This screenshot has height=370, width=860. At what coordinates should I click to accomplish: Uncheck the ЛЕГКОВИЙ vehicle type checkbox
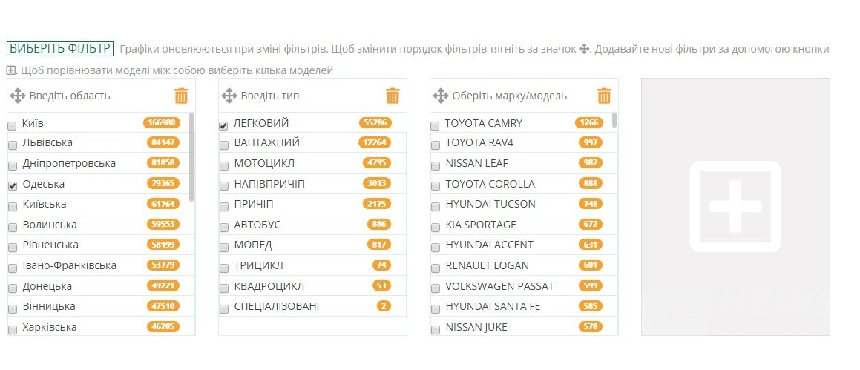tap(223, 125)
